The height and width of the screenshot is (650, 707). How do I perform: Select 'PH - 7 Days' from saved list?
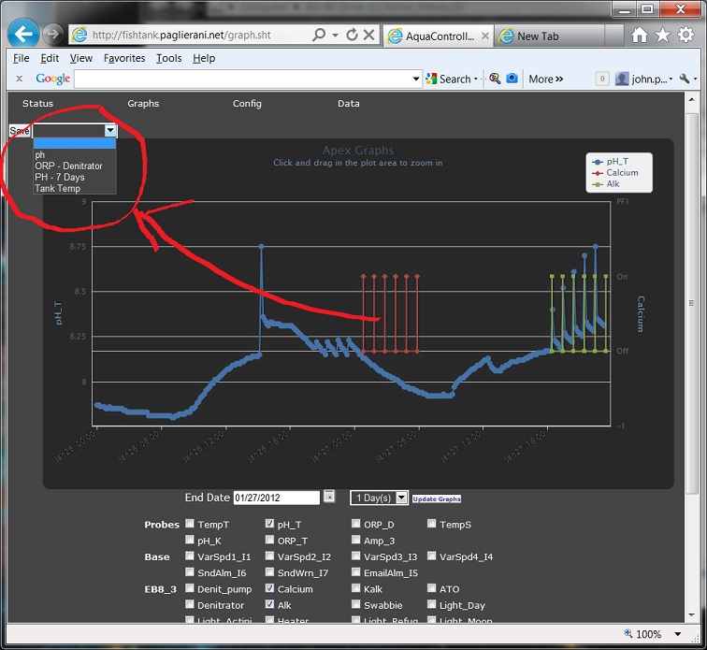60,177
